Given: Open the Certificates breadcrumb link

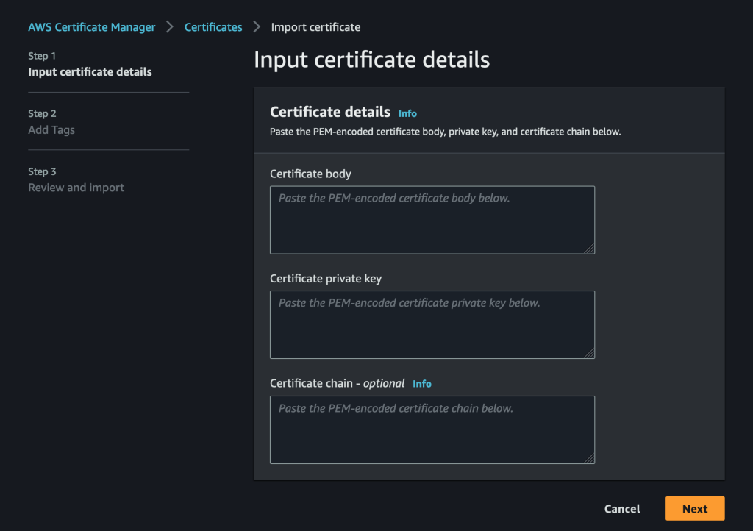Looking at the screenshot, I should coord(213,26).
